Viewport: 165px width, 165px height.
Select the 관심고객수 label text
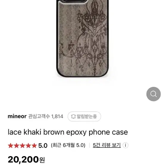[39, 116]
